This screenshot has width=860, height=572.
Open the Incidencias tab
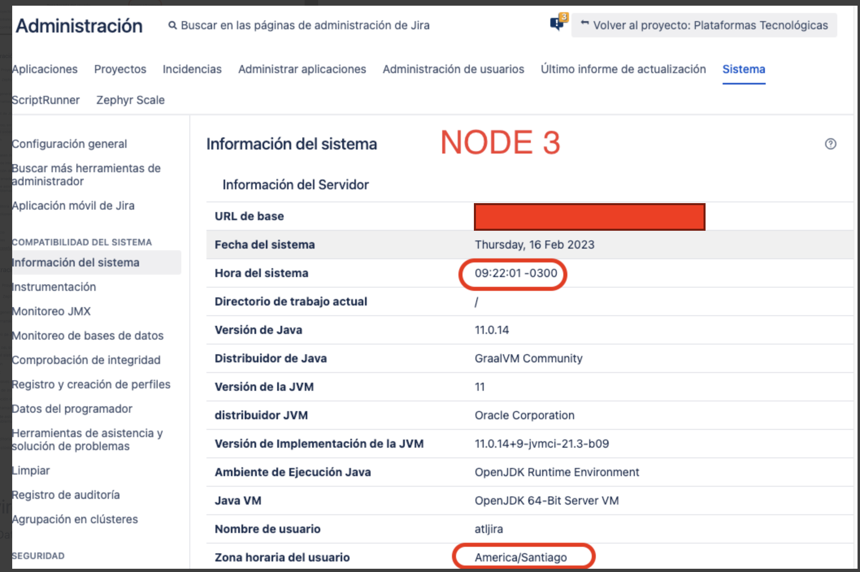pos(192,69)
